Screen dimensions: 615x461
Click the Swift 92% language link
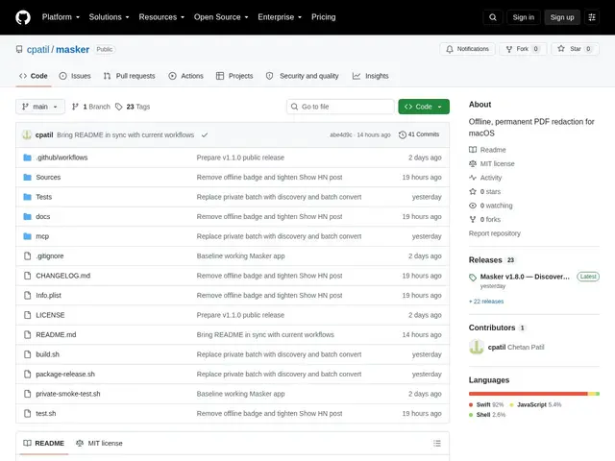pyautogui.click(x=486, y=405)
